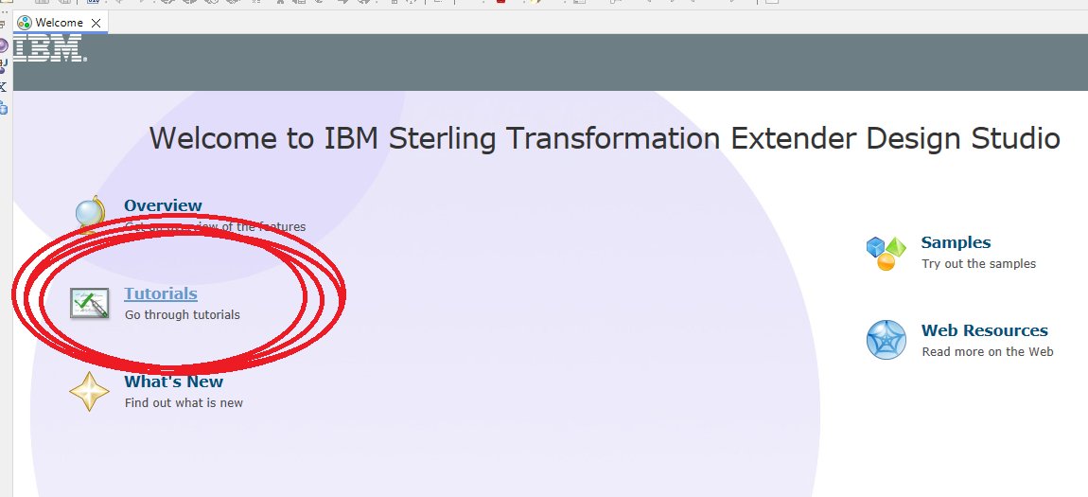Click the Overview globe icon
Viewport: 1088px width, 497px height.
click(x=91, y=215)
